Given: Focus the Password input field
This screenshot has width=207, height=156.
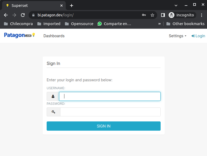Looking at the screenshot, I should (110, 112).
